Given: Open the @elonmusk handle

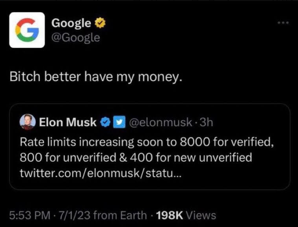Looking at the screenshot, I should (x=160, y=122).
